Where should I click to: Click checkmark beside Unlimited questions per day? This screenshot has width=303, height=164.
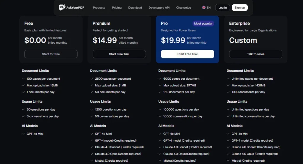[228, 109]
